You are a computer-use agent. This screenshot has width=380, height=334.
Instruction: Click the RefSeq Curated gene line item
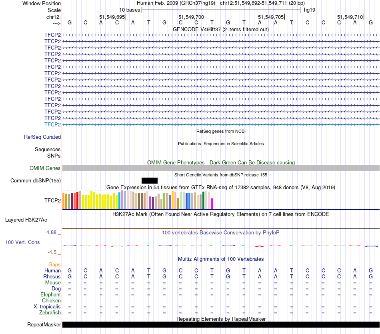pos(221,137)
